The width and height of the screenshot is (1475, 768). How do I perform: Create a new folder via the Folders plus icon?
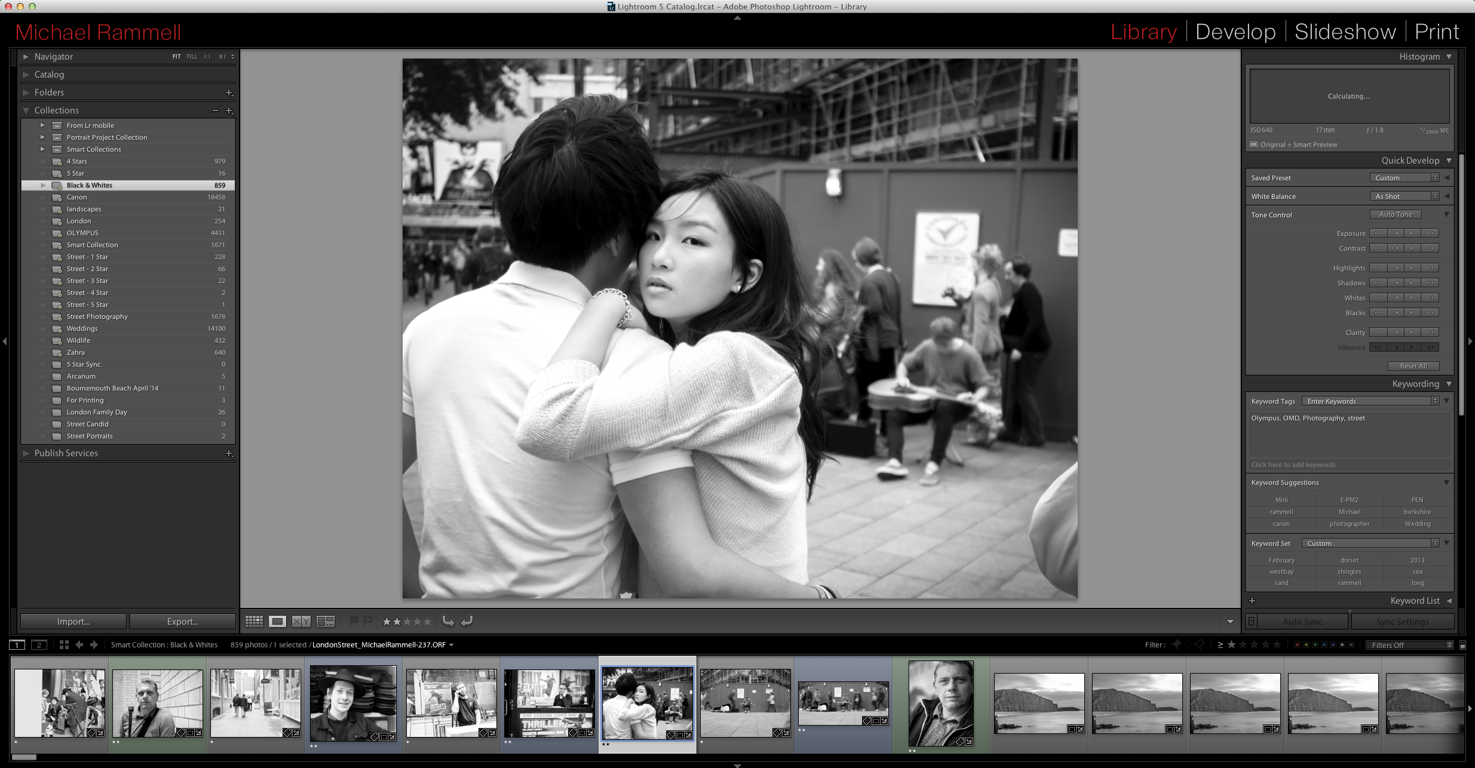point(229,92)
